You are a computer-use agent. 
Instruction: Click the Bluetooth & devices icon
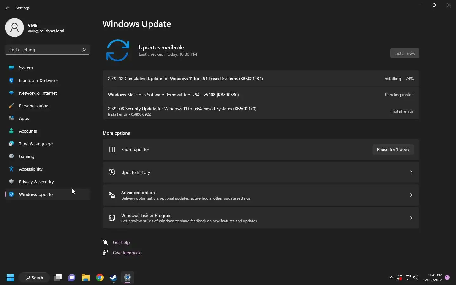[x=11, y=80]
